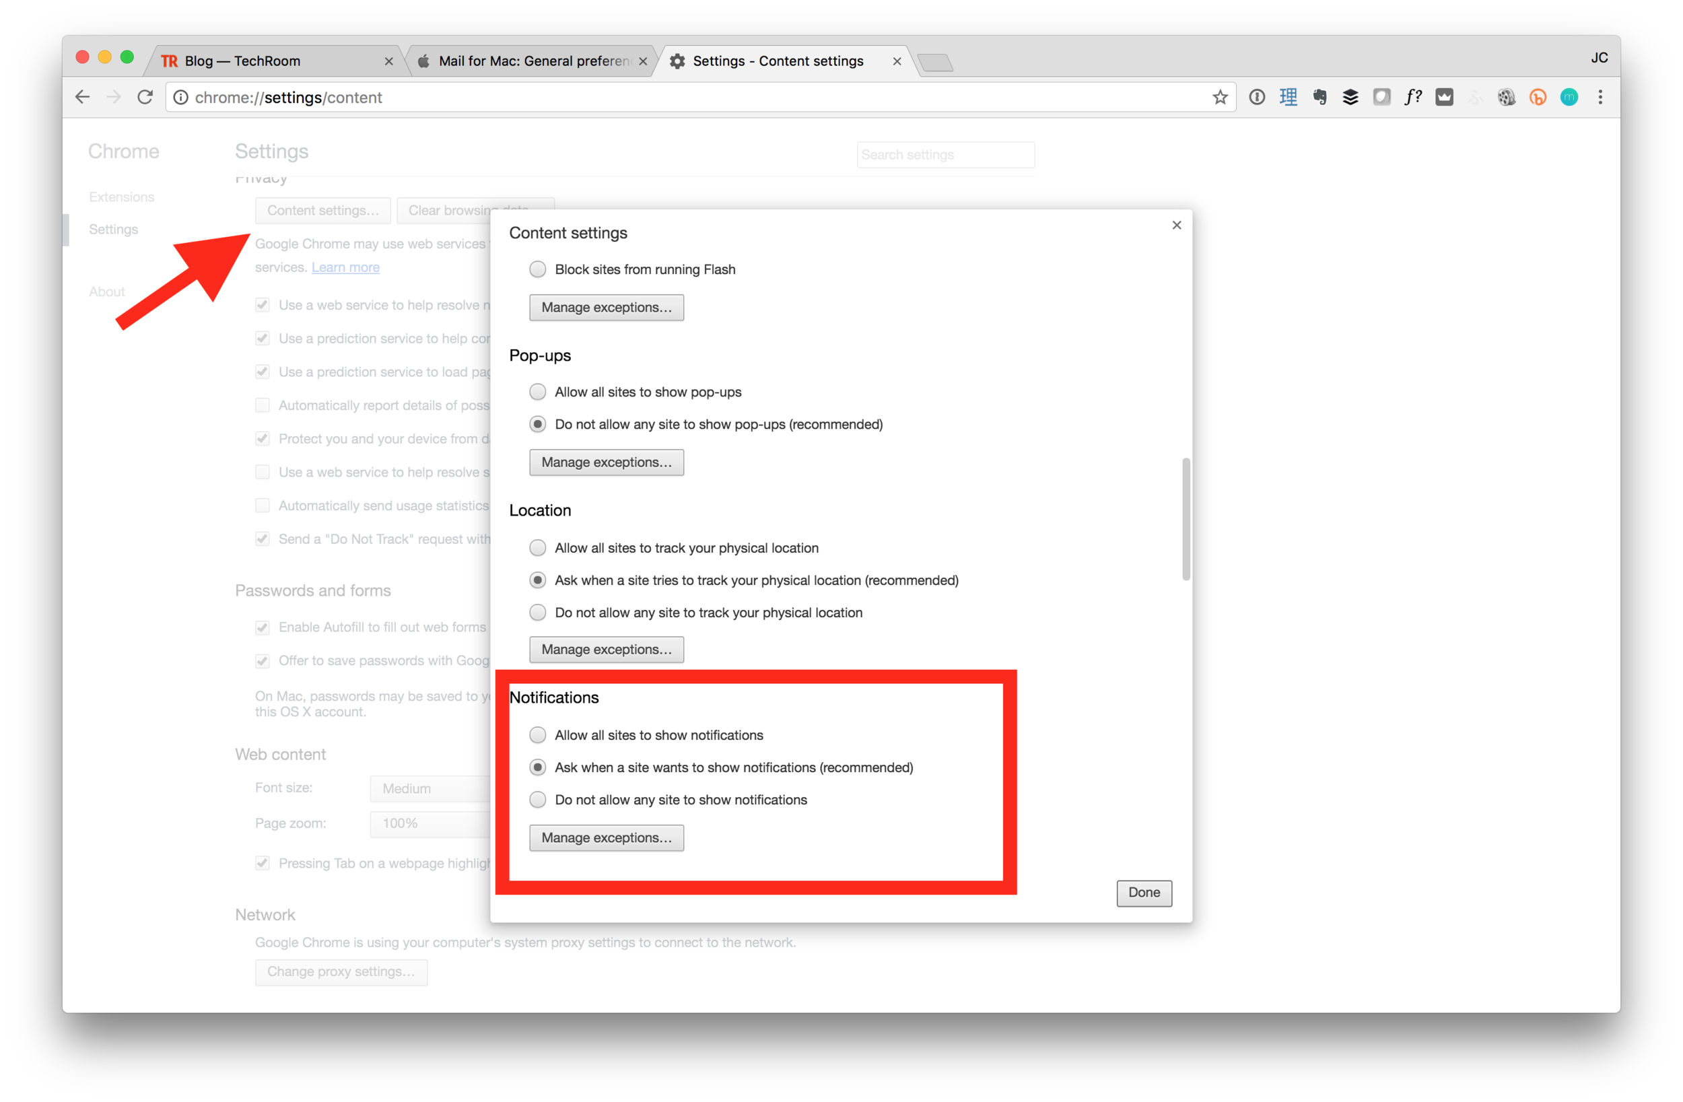The width and height of the screenshot is (1683, 1102).
Task: Toggle Use a prediction service to load pages
Action: tap(263, 372)
